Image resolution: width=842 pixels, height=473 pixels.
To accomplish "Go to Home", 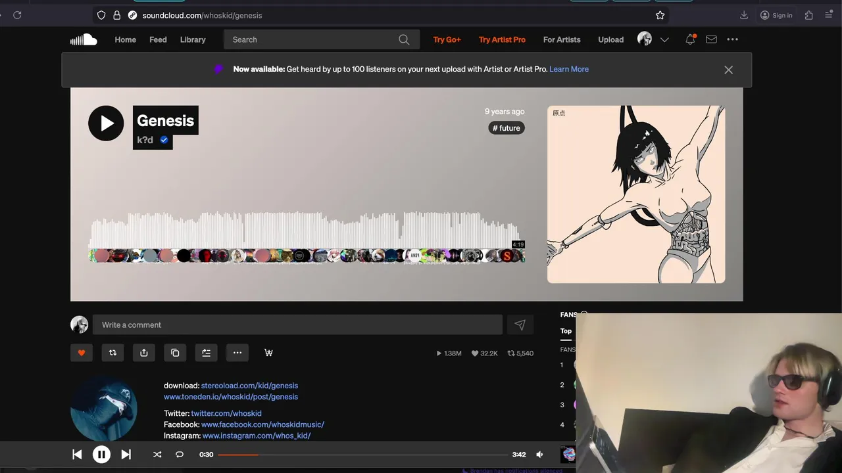I will tap(125, 39).
